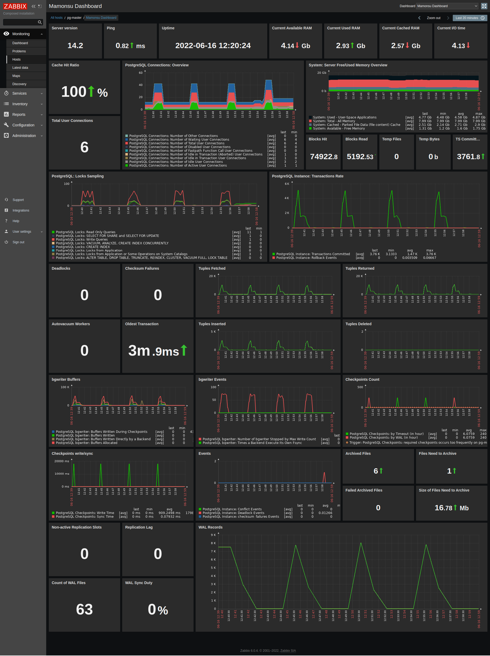This screenshot has width=490, height=656.
Task: Open the Mamonsu Dashboard dropdown selector
Action: pyautogui.click(x=447, y=6)
